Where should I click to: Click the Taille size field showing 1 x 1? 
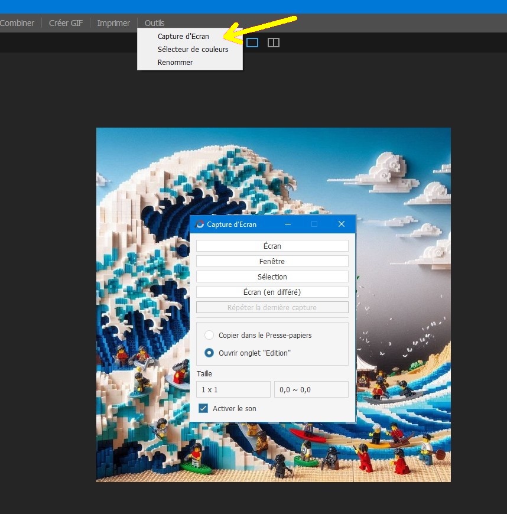point(233,389)
